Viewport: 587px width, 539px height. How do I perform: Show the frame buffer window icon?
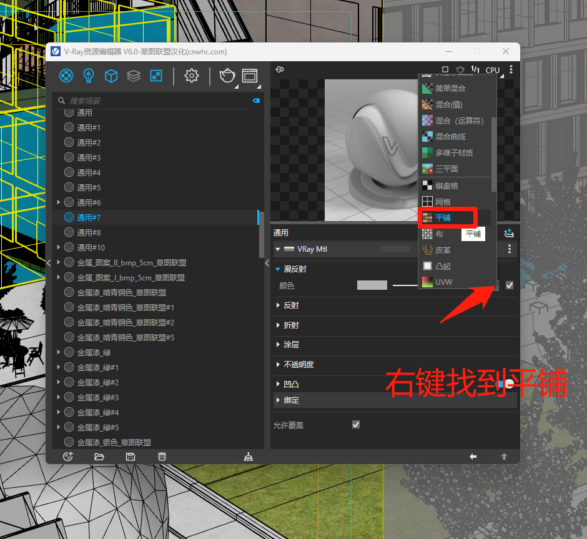pos(250,76)
